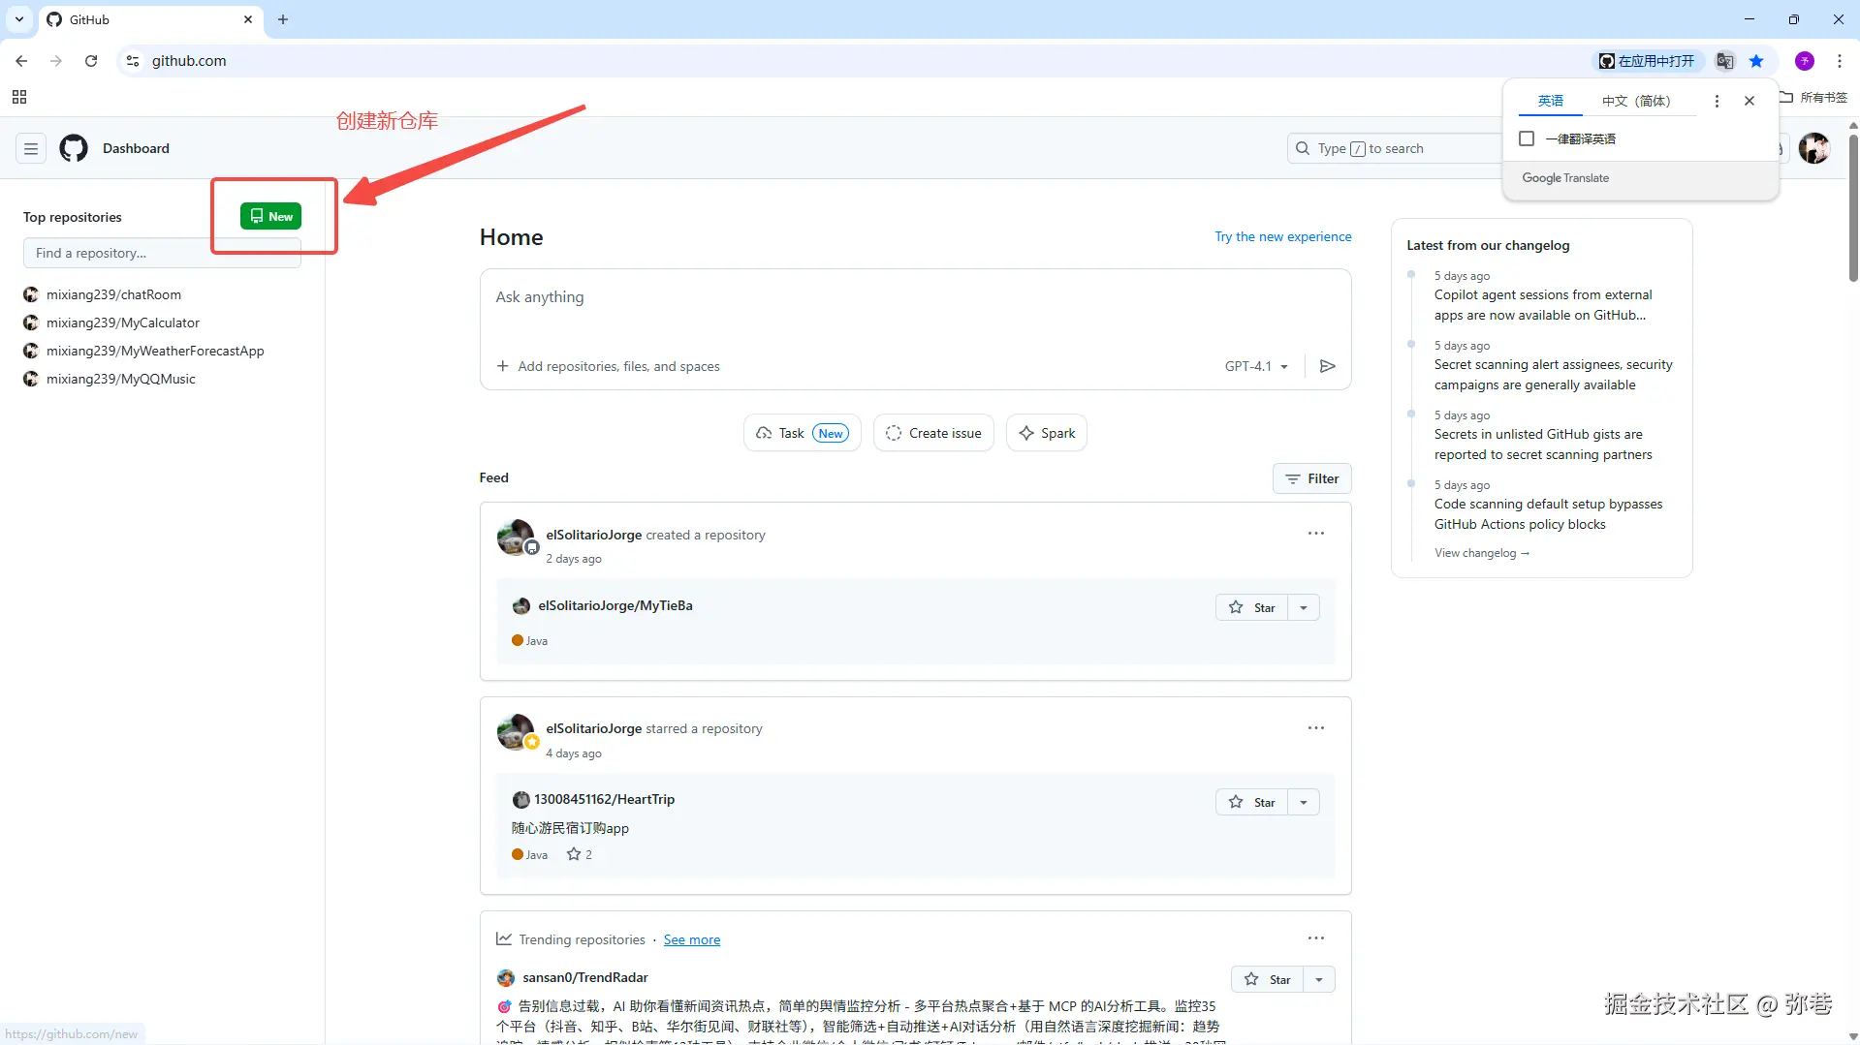
Task: Open the 所有书签 bookmarks folder
Action: 1813,97
